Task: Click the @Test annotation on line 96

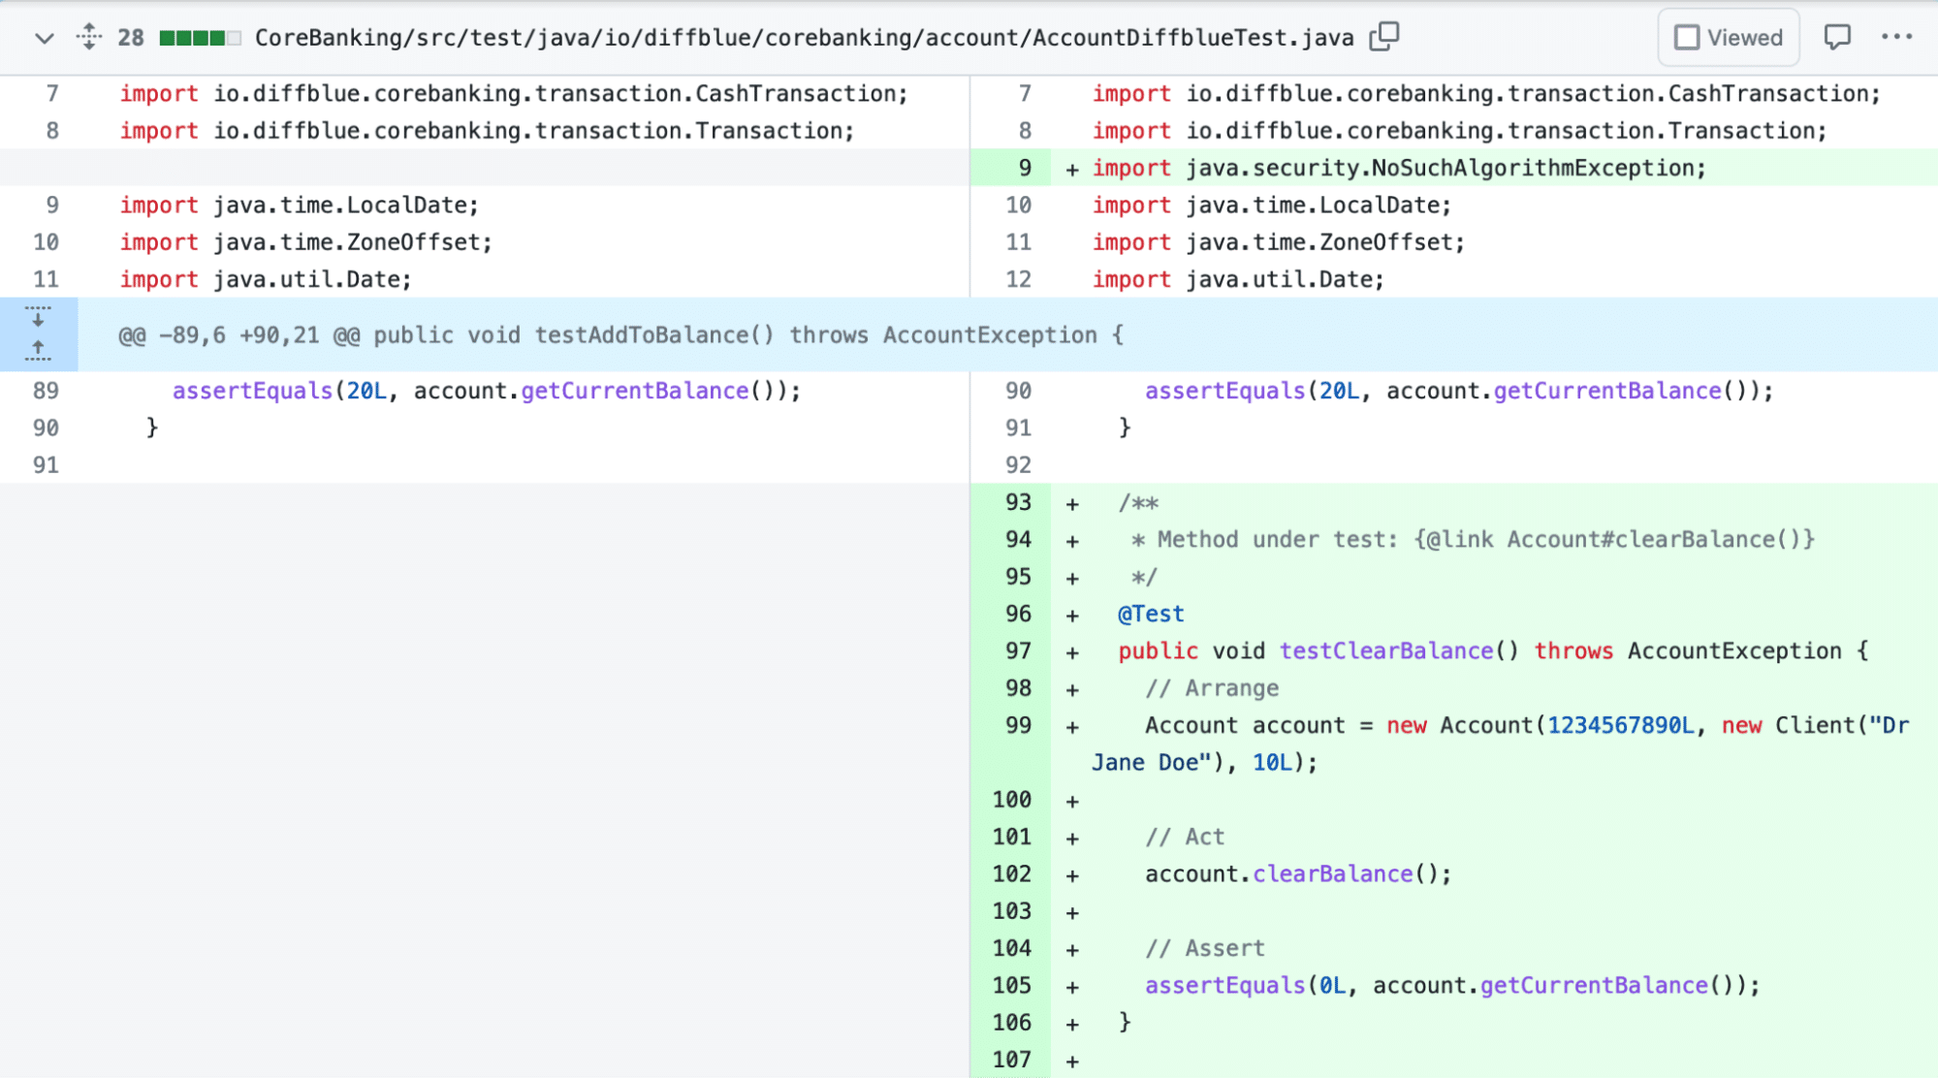Action: tap(1151, 614)
